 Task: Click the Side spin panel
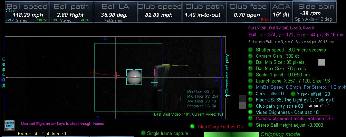(315, 12)
